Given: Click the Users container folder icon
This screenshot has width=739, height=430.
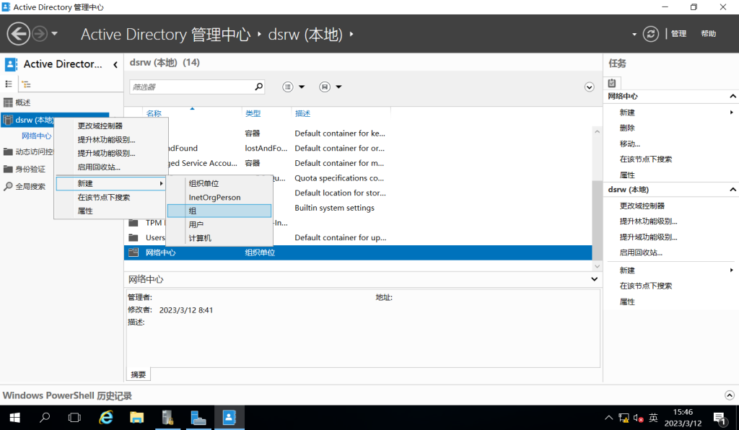Looking at the screenshot, I should click(134, 237).
